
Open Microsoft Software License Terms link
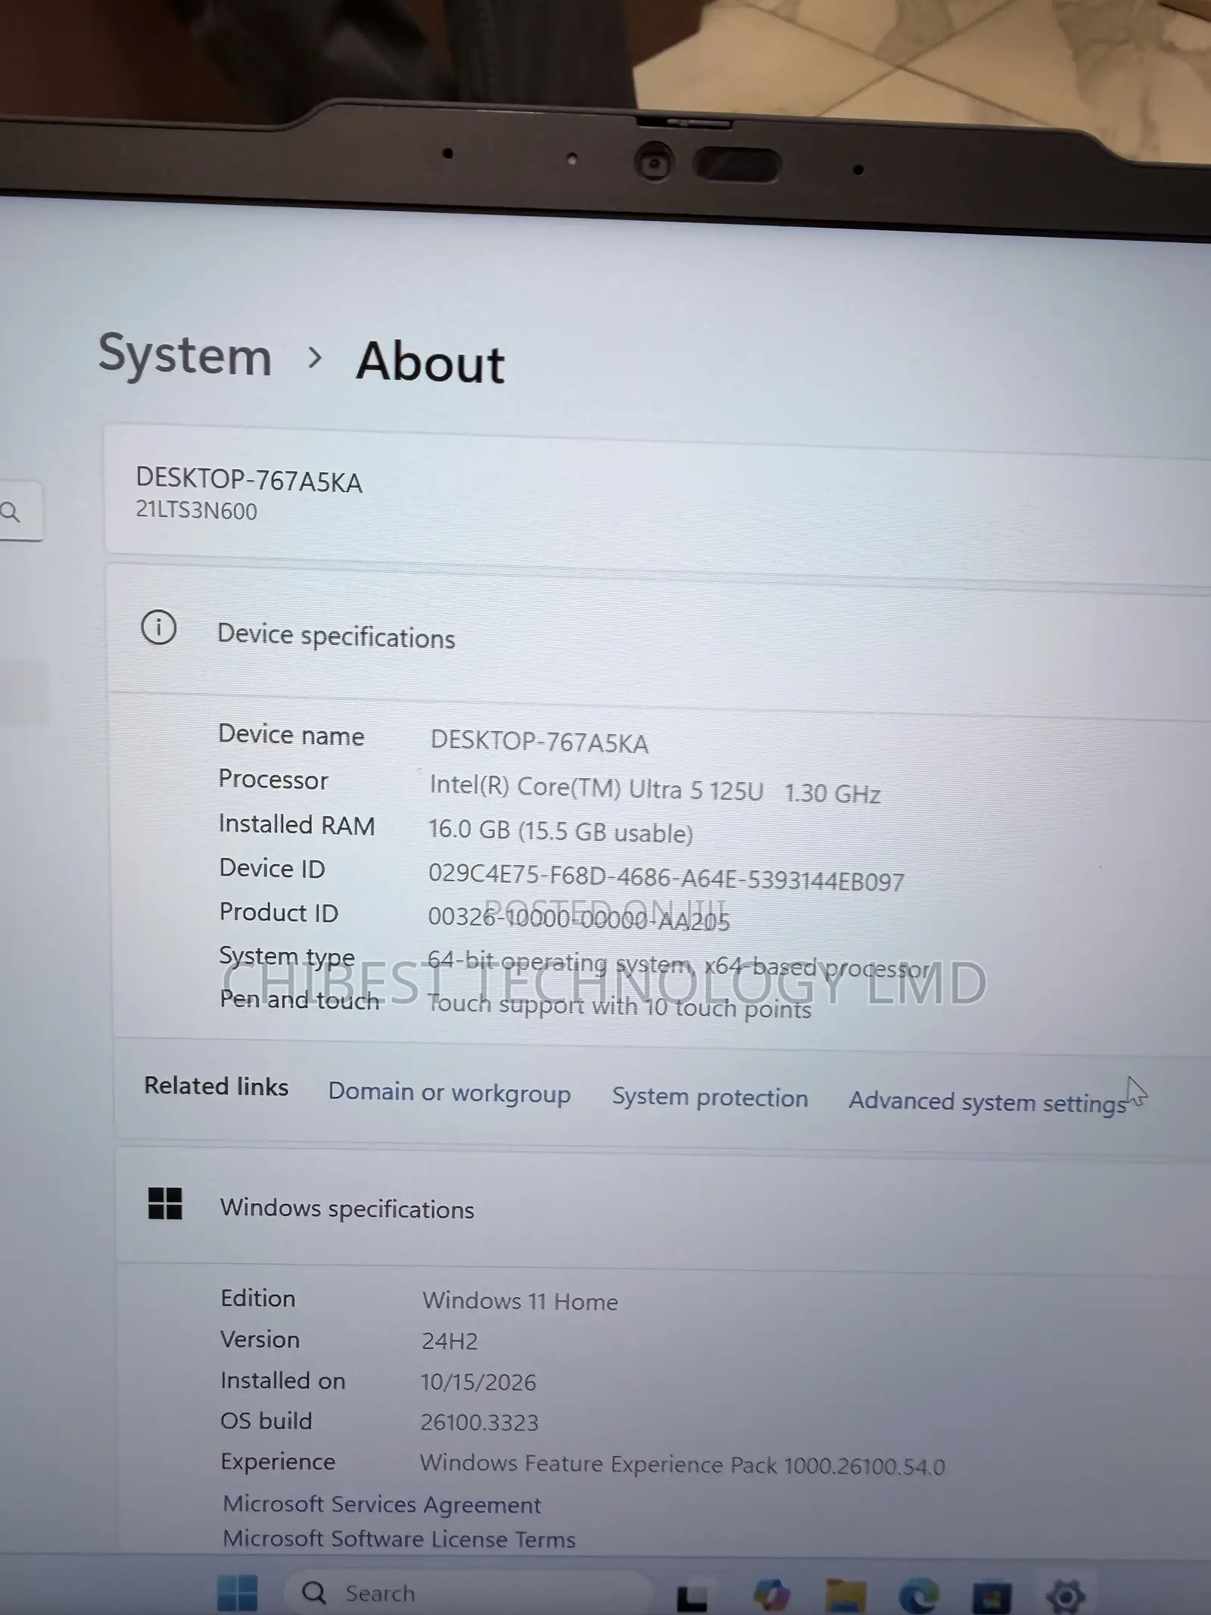400,1539
